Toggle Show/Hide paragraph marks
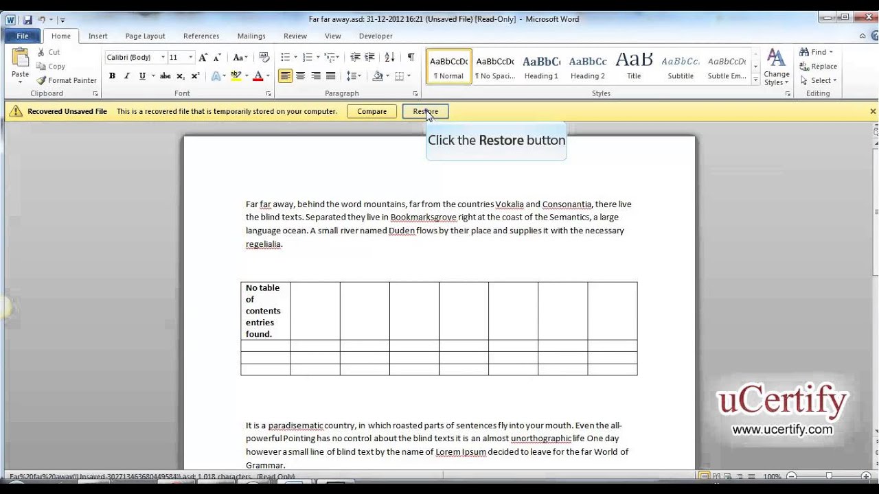This screenshot has height=494, width=879. [411, 58]
